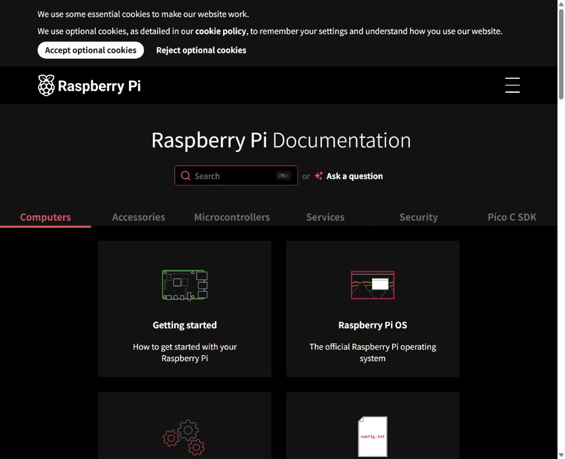The height and width of the screenshot is (459, 565).
Task: Switch to the Microcontrollers tab
Action: click(232, 217)
